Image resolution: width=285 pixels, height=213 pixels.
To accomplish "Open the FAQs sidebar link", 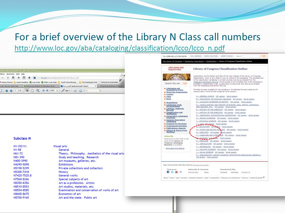I will (x=169, y=96).
